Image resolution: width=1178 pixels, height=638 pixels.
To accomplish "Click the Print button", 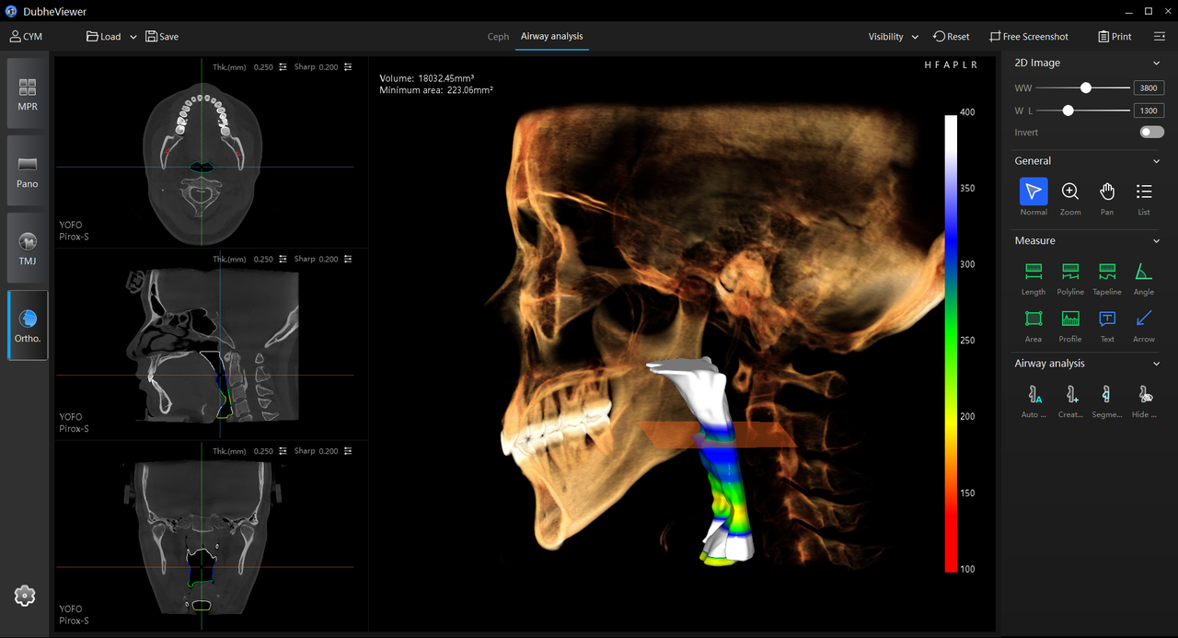I will point(1114,37).
